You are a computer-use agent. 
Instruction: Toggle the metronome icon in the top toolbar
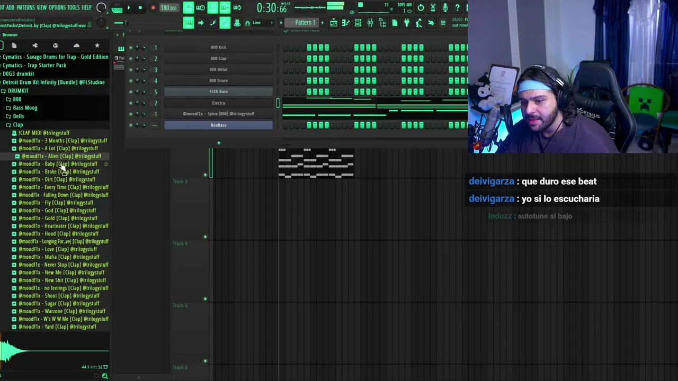click(x=188, y=7)
